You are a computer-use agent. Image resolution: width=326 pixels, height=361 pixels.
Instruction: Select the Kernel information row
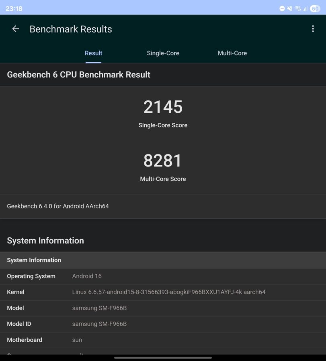[163, 292]
